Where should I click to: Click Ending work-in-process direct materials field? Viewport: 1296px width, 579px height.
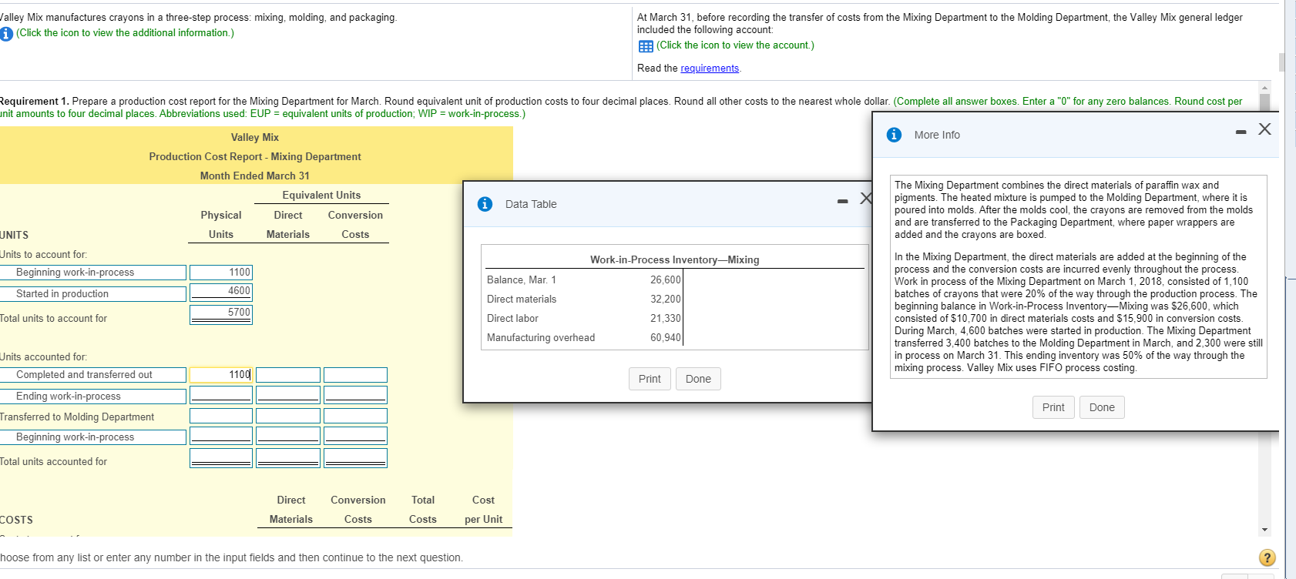(x=288, y=395)
